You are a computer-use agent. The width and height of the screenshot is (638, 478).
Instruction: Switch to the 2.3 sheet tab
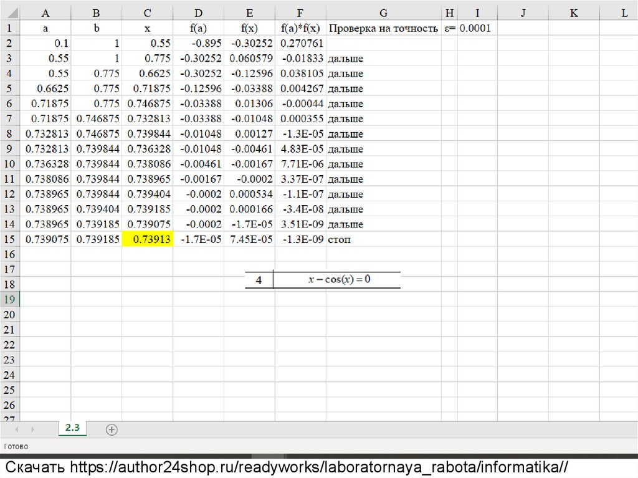[72, 428]
